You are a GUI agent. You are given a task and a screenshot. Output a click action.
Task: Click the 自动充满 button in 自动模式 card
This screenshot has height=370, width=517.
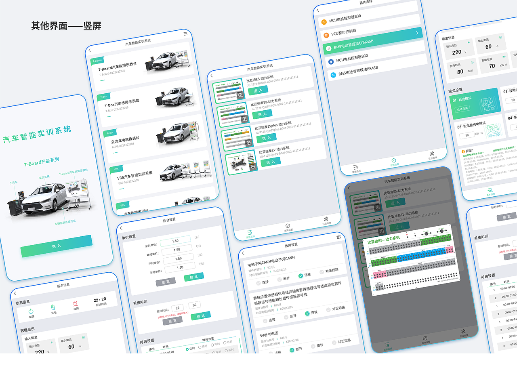[x=462, y=109]
